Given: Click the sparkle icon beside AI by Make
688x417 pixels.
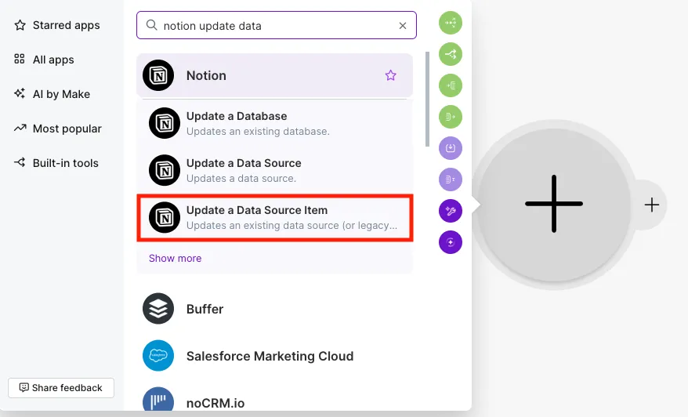Looking at the screenshot, I should pos(20,93).
